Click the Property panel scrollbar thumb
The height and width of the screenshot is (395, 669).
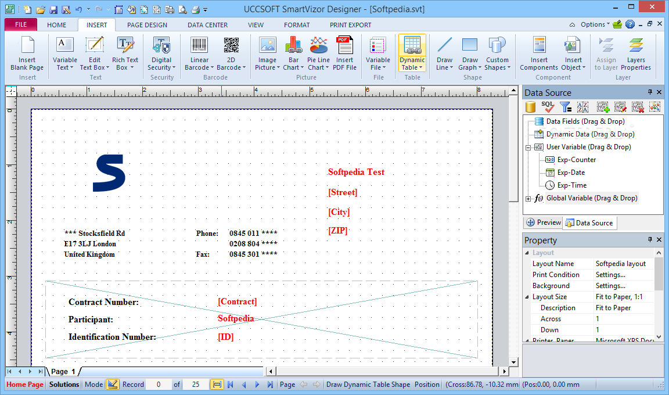tap(659, 274)
